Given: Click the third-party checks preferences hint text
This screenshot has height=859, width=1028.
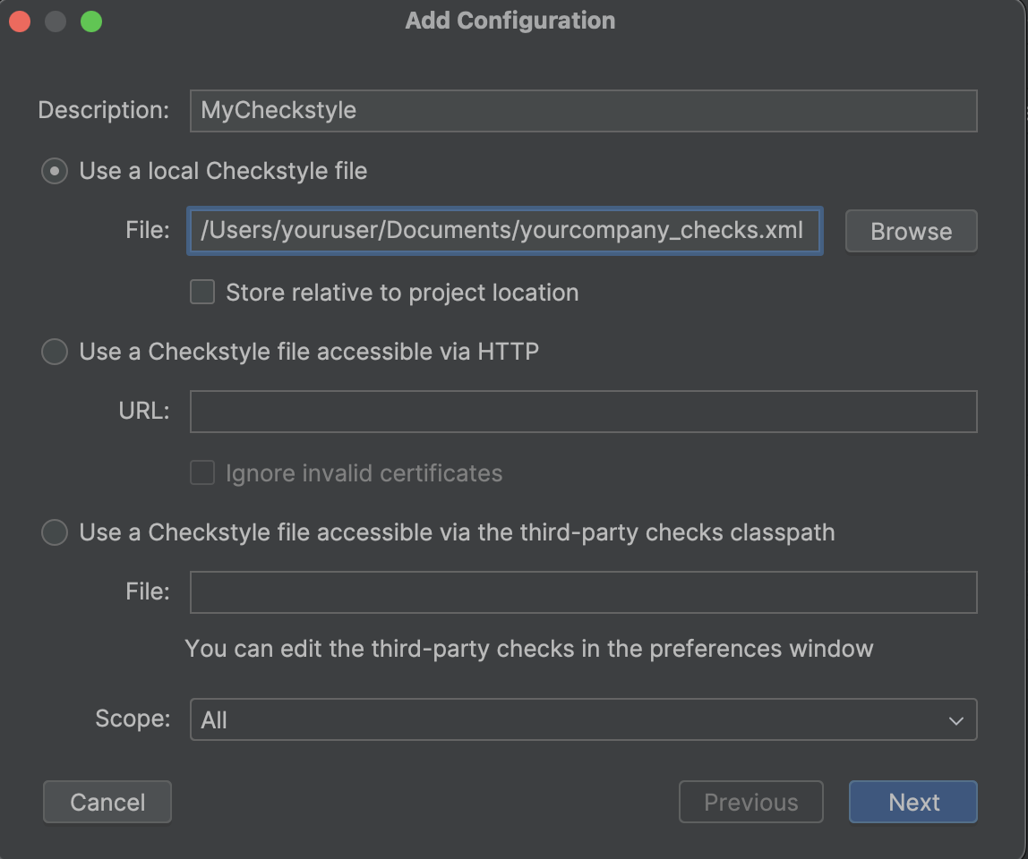Looking at the screenshot, I should pyautogui.click(x=528, y=649).
